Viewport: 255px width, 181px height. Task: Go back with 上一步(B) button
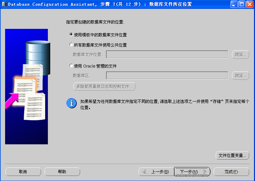click(x=156, y=171)
